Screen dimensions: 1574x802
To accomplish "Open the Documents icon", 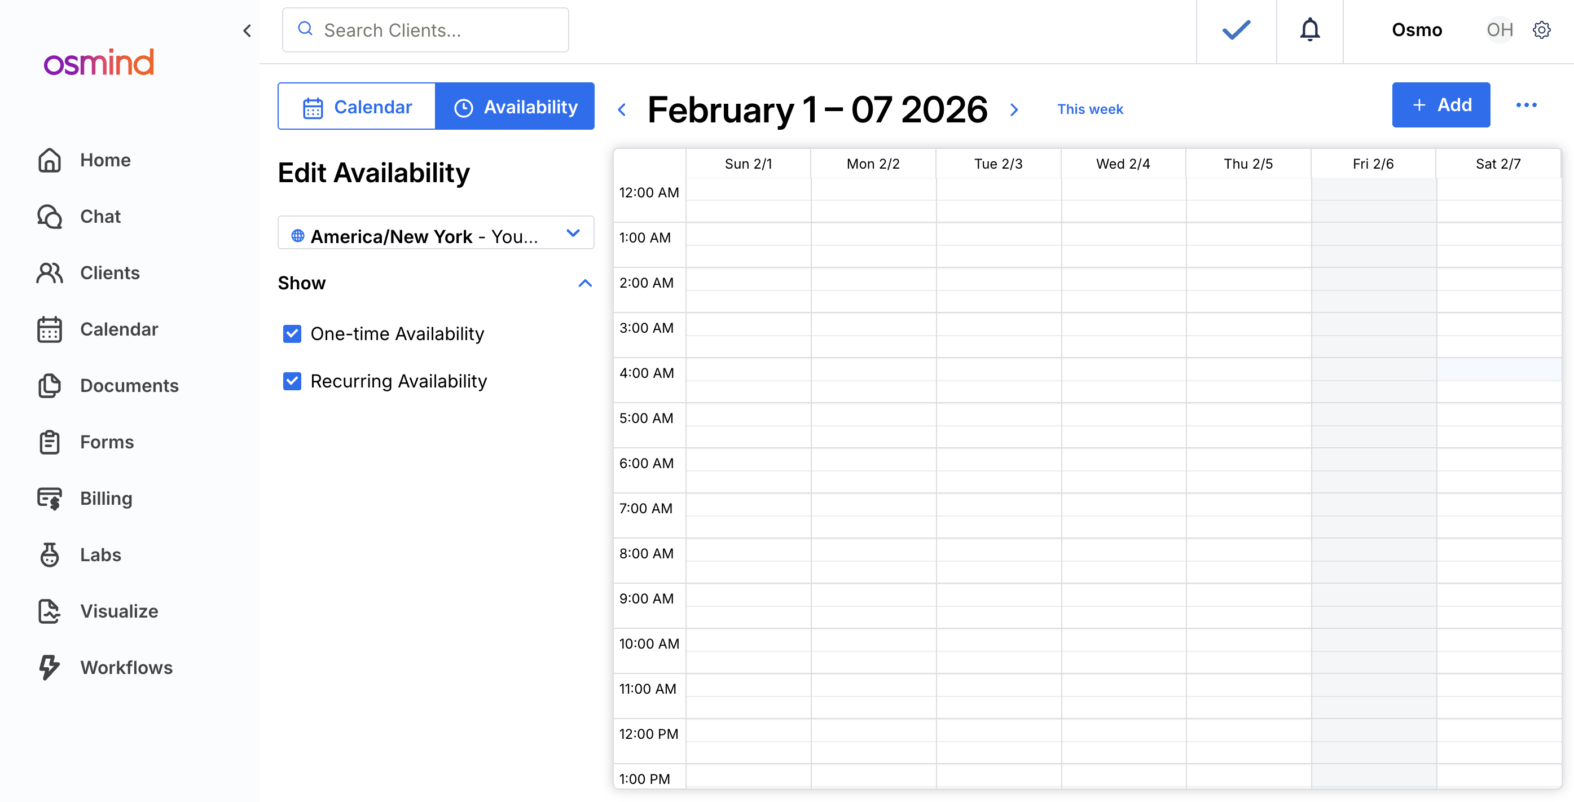I will click(x=50, y=385).
